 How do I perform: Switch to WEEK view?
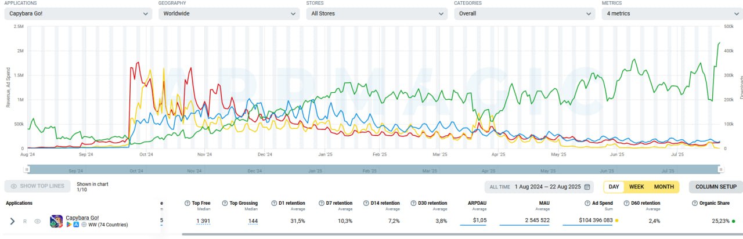click(636, 187)
